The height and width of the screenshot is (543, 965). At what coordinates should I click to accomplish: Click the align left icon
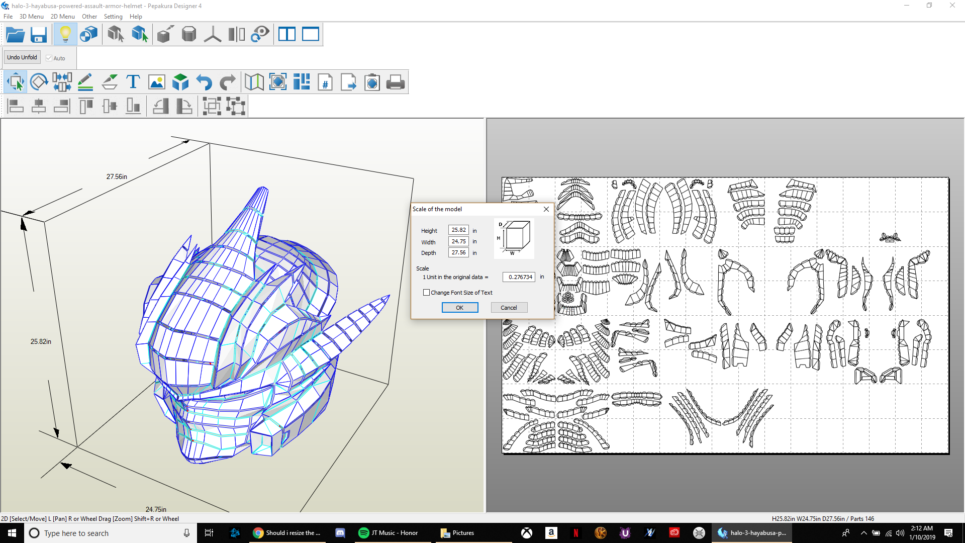(x=16, y=106)
